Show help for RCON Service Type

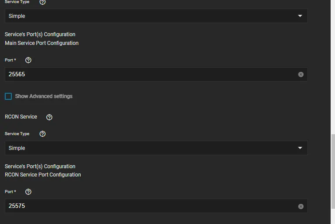42,134
